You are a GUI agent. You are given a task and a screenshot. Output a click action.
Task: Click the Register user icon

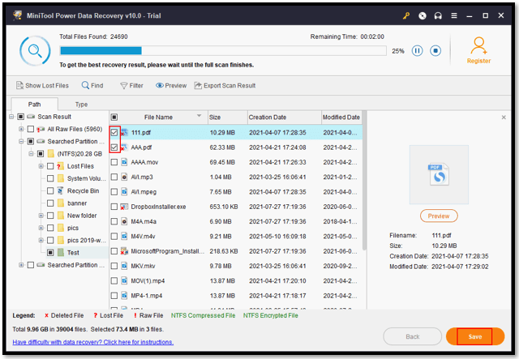point(478,45)
